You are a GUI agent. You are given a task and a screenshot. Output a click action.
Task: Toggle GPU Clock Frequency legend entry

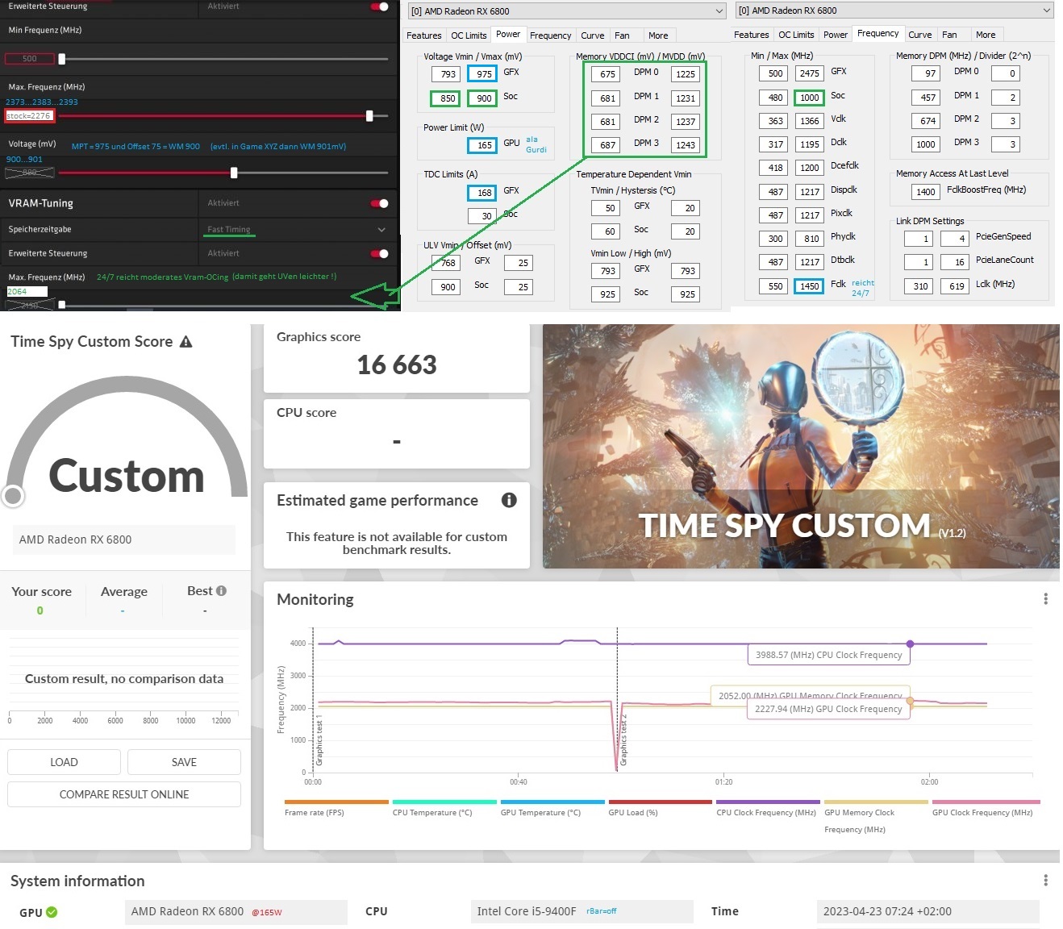986,807
